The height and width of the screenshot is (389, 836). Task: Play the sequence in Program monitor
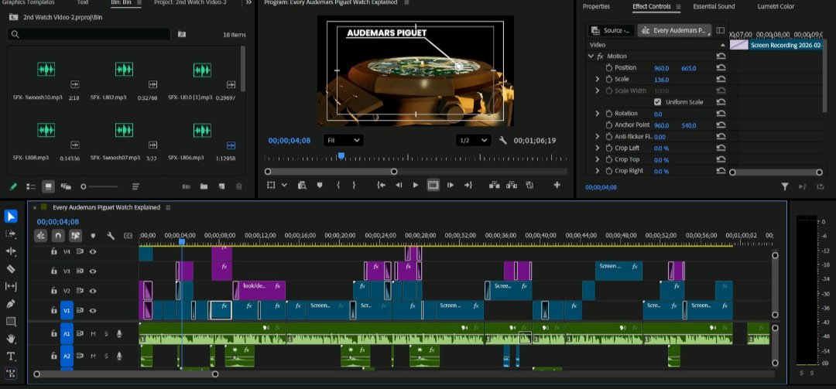click(416, 185)
